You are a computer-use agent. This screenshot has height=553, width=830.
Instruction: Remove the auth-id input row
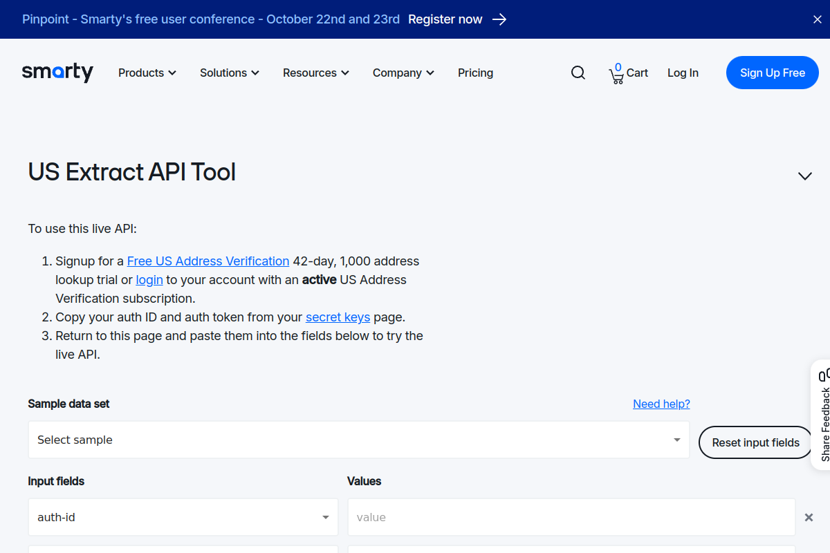point(809,517)
